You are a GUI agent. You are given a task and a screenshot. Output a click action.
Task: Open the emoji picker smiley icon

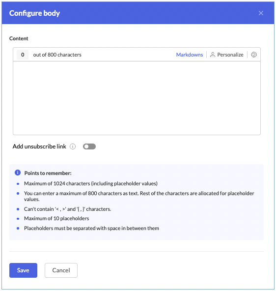point(254,55)
